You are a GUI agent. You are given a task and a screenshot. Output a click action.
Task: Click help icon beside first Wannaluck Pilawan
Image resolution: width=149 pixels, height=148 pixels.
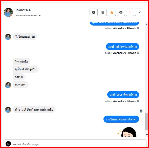138,28
